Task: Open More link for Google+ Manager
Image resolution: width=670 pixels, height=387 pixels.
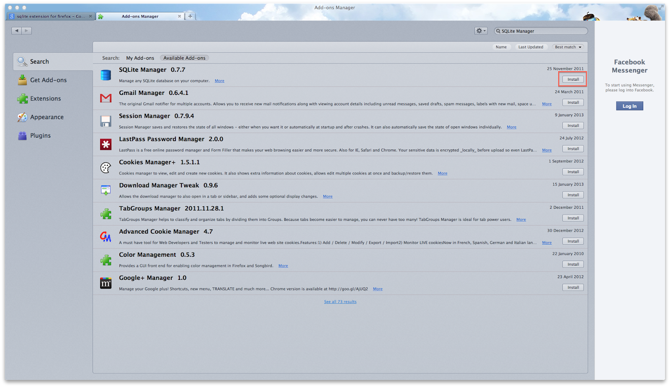Action: click(x=378, y=289)
